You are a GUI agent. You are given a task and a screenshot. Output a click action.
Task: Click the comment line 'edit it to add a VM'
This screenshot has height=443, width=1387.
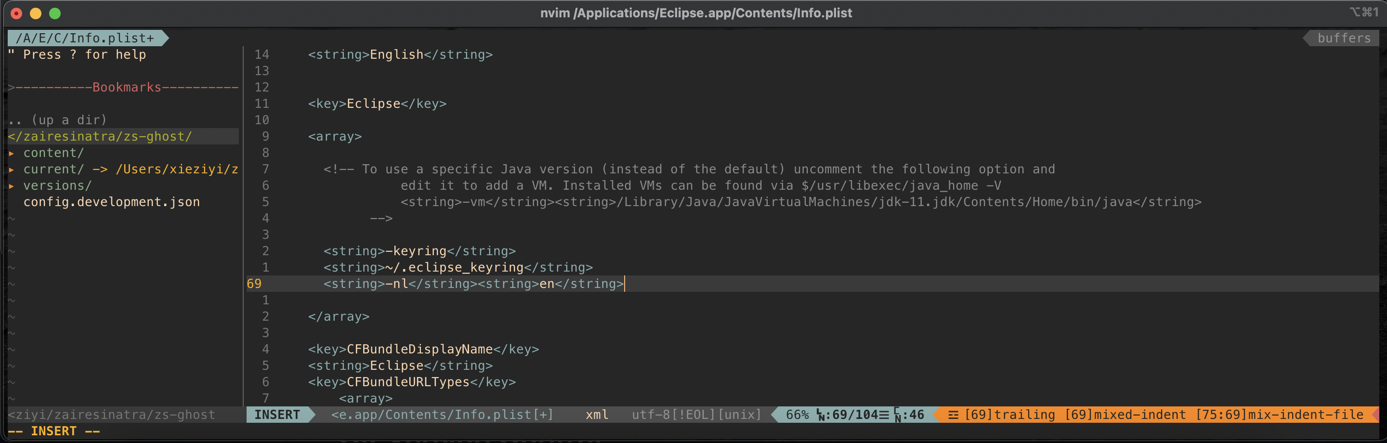(x=701, y=186)
